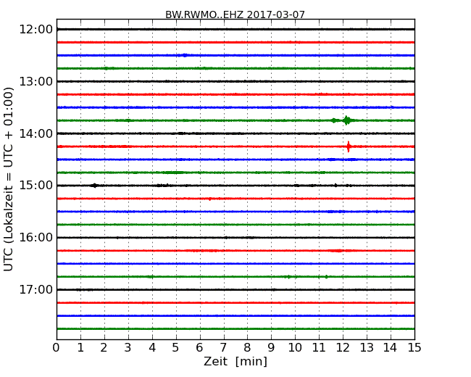Select the '17:00' time tick label
471x377 pixels.
click(36, 289)
